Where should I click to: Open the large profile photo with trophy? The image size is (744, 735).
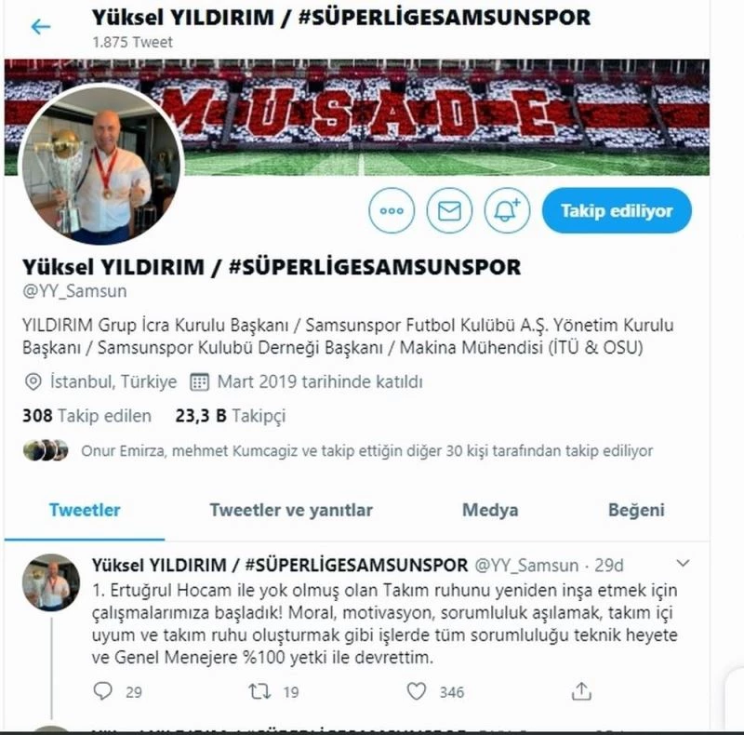pos(101,164)
